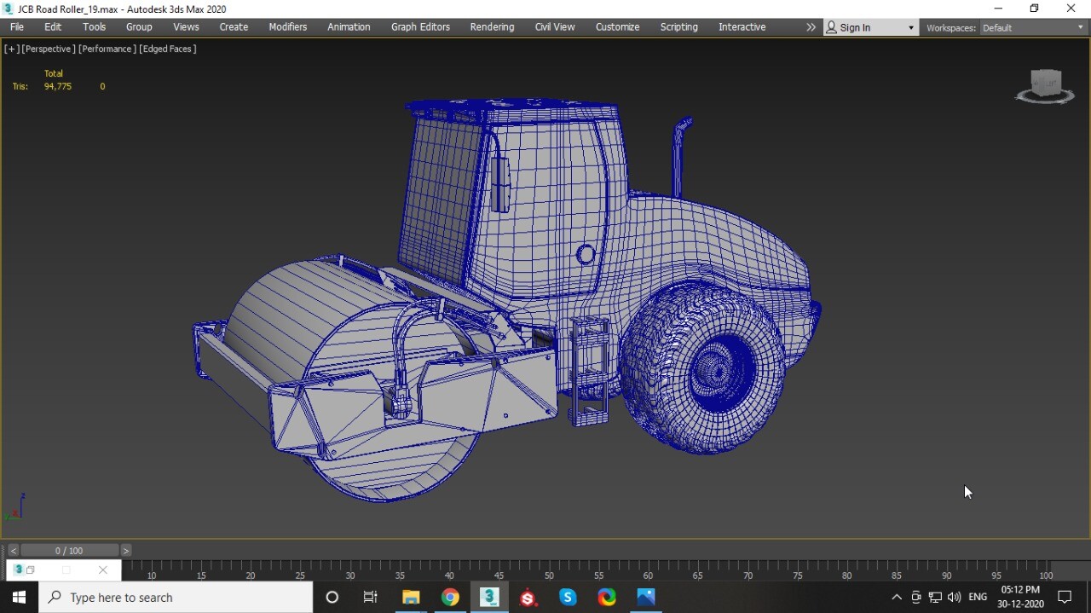Open the red S app on taskbar
The width and height of the screenshot is (1091, 613).
point(528,597)
